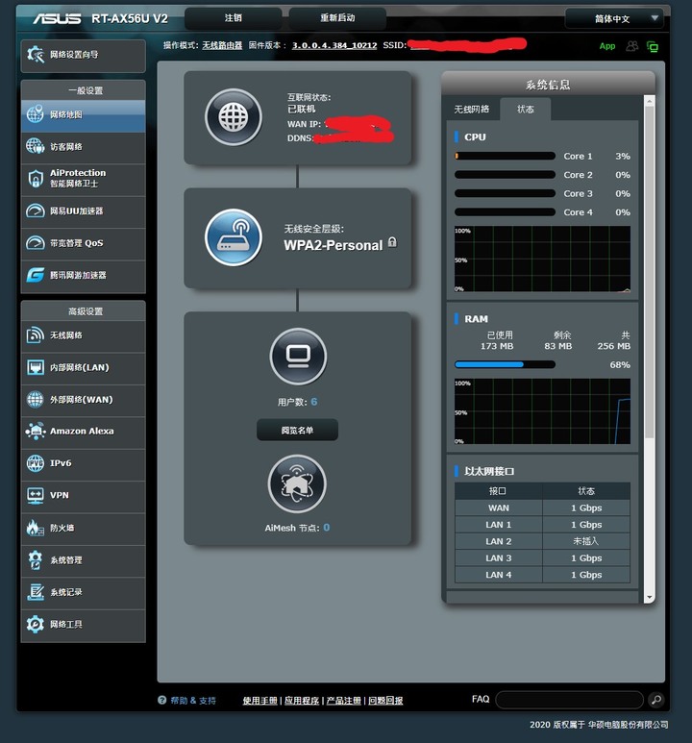Viewport: 692px width, 743px height.
Task: Open the 问题回报 feedback link
Action: (x=385, y=701)
